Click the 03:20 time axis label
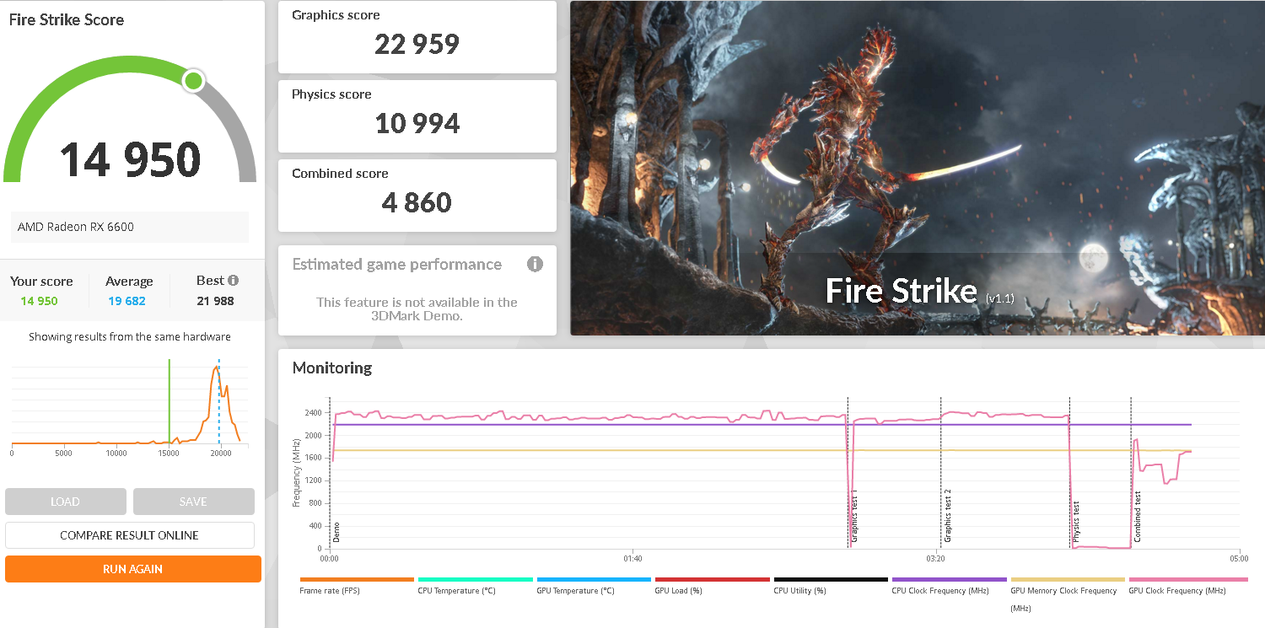The width and height of the screenshot is (1265, 628). coord(935,558)
